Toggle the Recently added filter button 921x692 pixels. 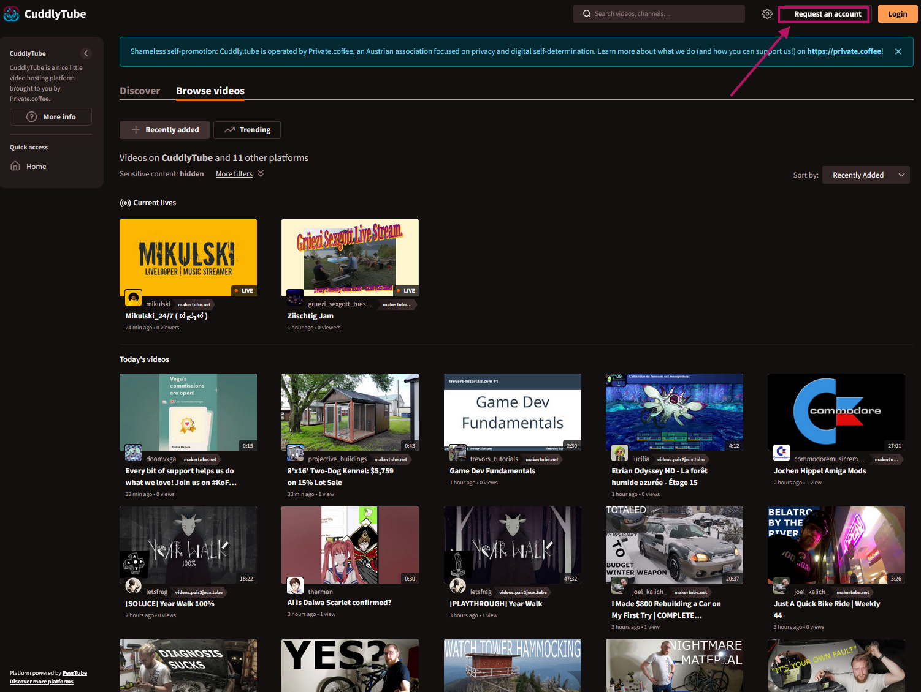pos(164,130)
